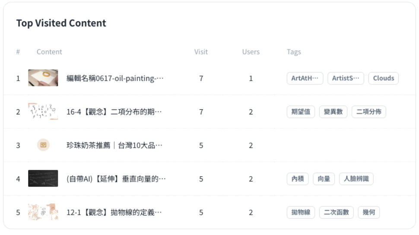Viewport: 419px width, 235px height.
Task: Click the 人臉辨識 tag
Action: click(356, 179)
